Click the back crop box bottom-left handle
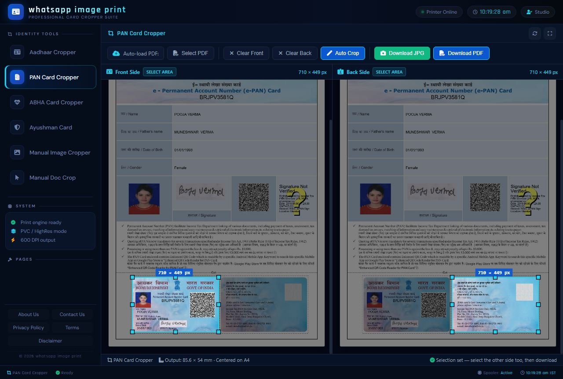Image resolution: width=563 pixels, height=379 pixels. click(x=452, y=332)
